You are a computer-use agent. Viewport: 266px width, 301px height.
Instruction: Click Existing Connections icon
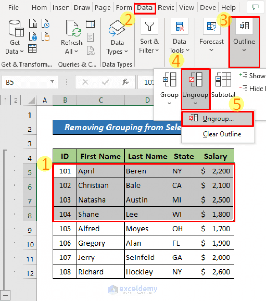45,36
